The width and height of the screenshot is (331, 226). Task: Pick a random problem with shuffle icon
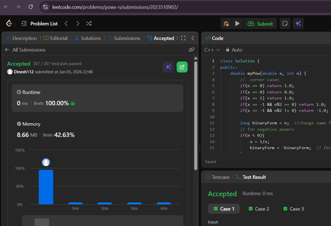coord(89,23)
